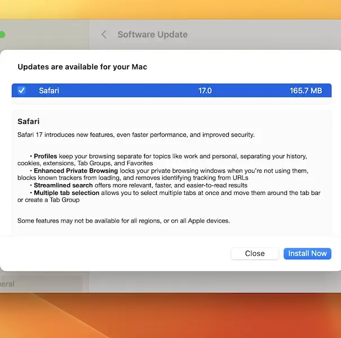The width and height of the screenshot is (341, 338).
Task: Click the 17.0 version number
Action: pyautogui.click(x=205, y=90)
